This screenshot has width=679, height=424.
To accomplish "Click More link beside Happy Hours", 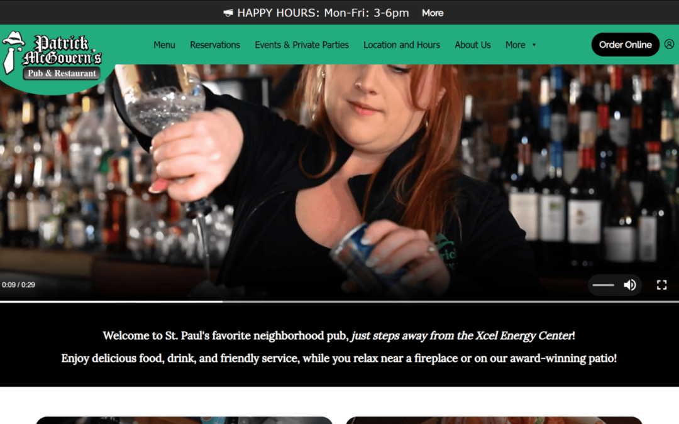I will 433,13.
